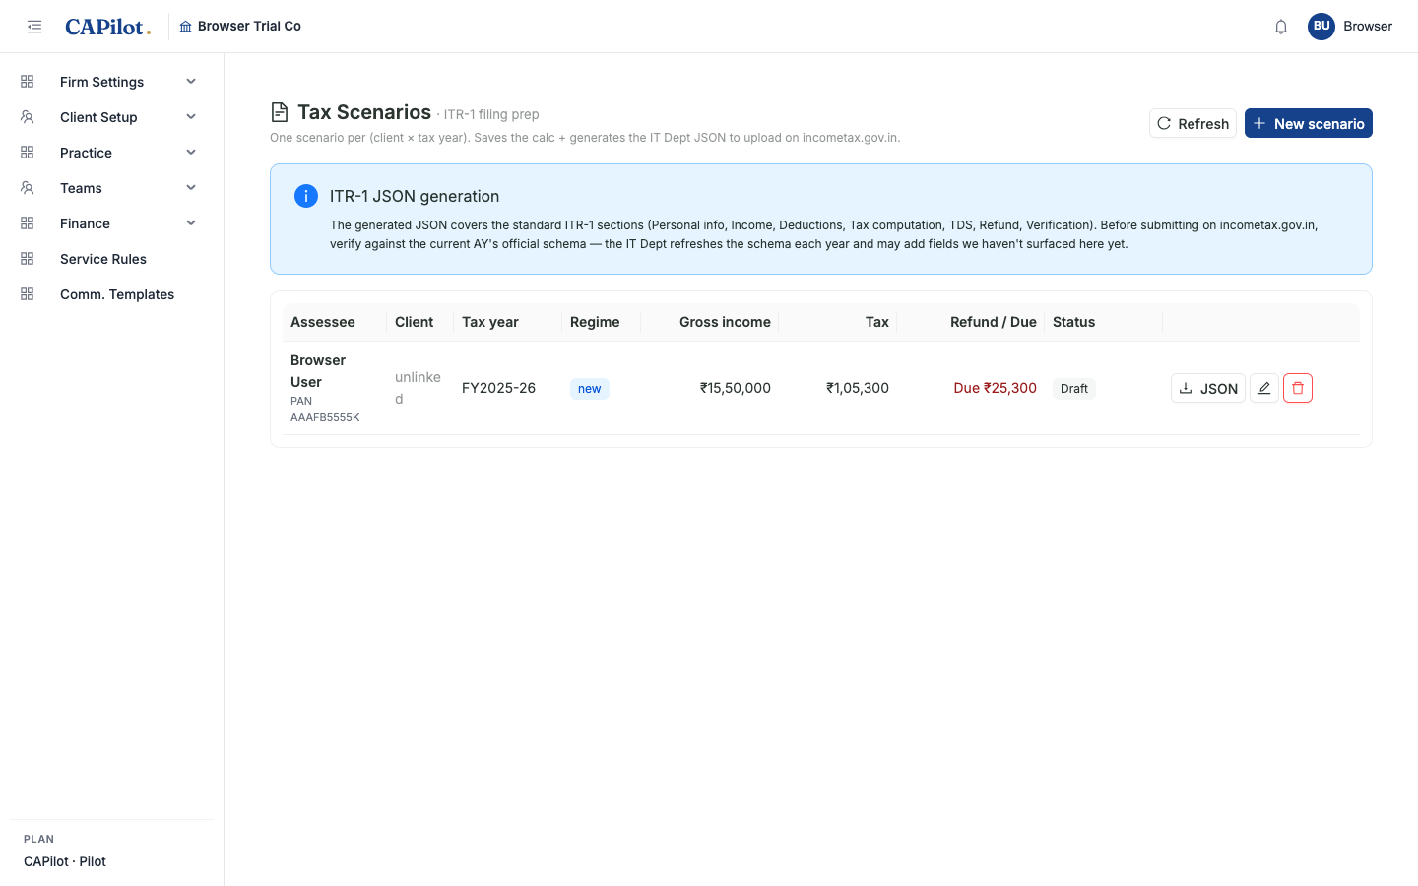Click the Teams people icon
1418x886 pixels.
pos(28,188)
